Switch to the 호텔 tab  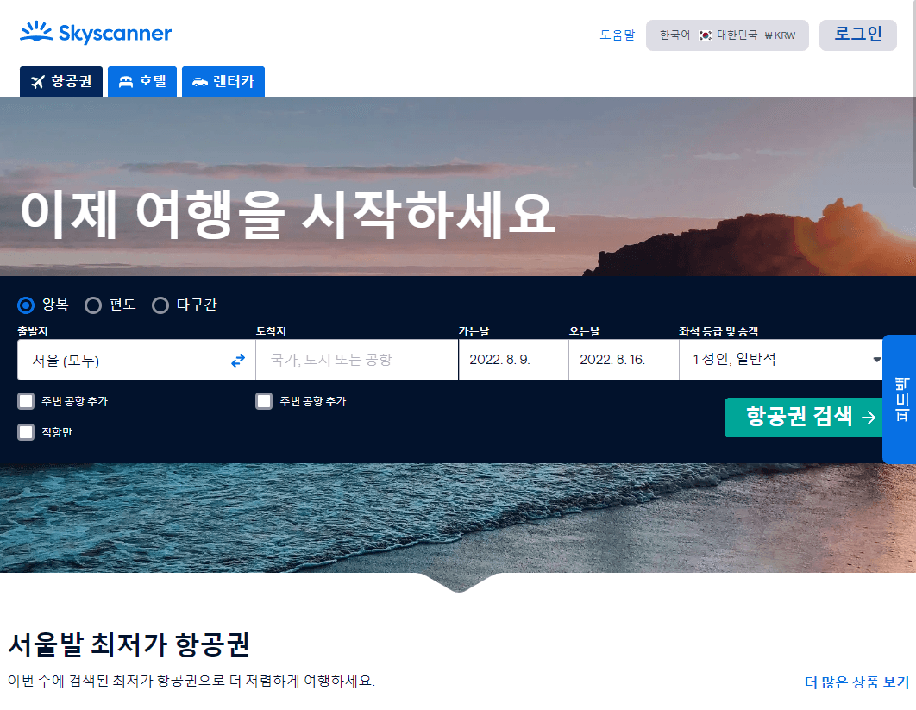142,81
